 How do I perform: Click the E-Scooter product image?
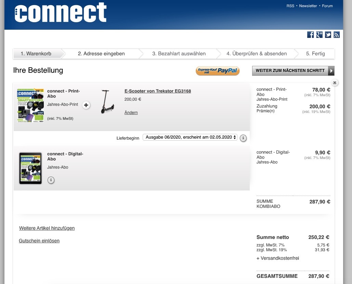point(107,101)
